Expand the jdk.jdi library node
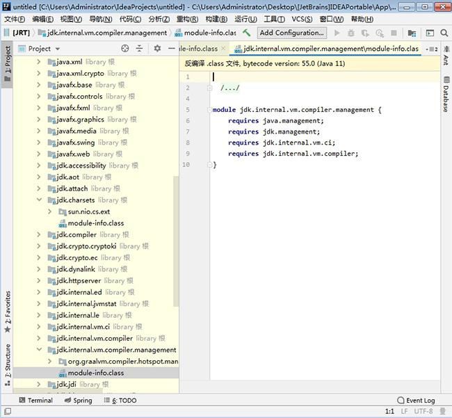 coord(39,385)
